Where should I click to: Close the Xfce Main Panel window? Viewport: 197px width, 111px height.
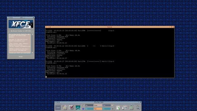point(141,102)
